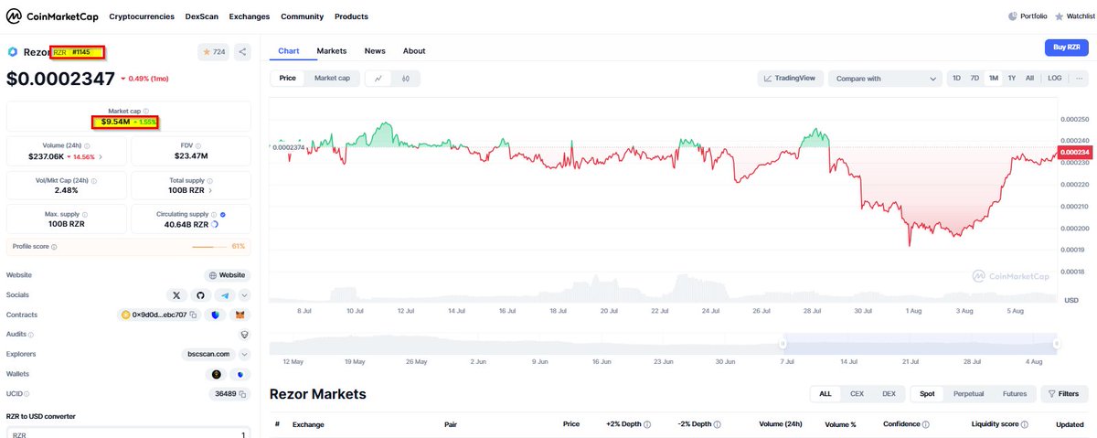Open Rezor's GitHub repository
The image size is (1097, 438).
click(202, 295)
